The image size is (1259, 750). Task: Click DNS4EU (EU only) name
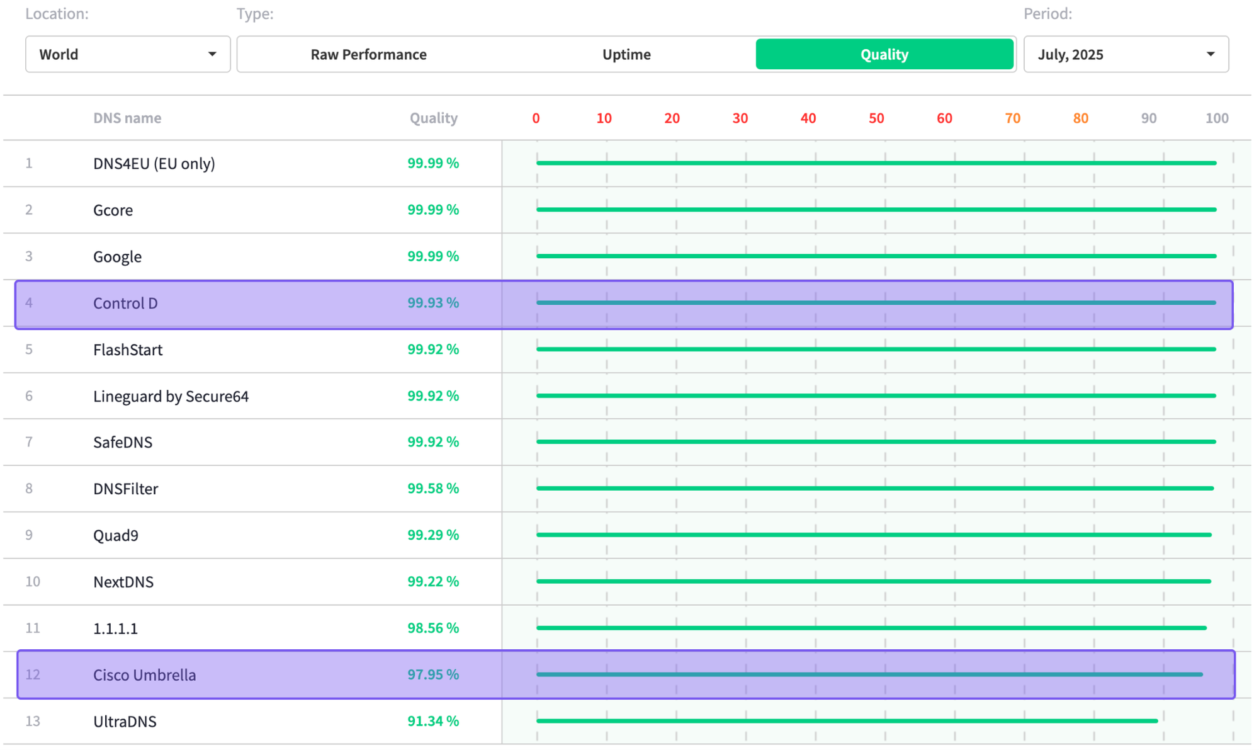pos(154,164)
